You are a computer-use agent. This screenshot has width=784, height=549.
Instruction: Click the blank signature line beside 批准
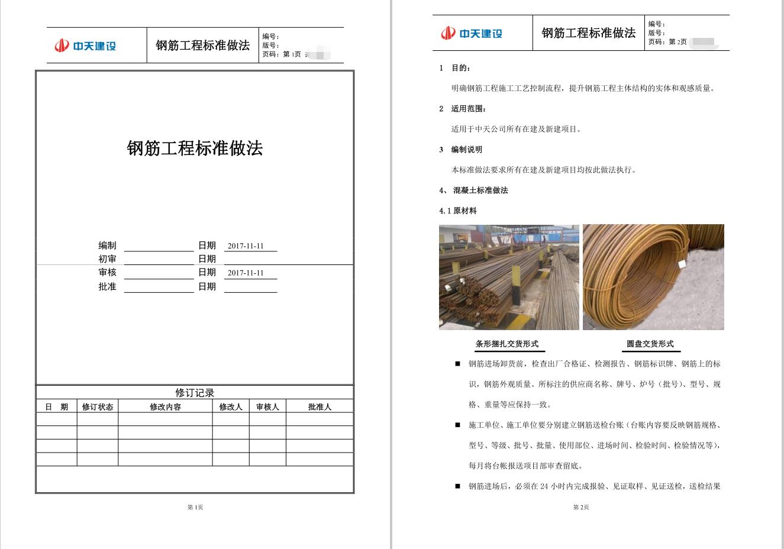coord(159,288)
